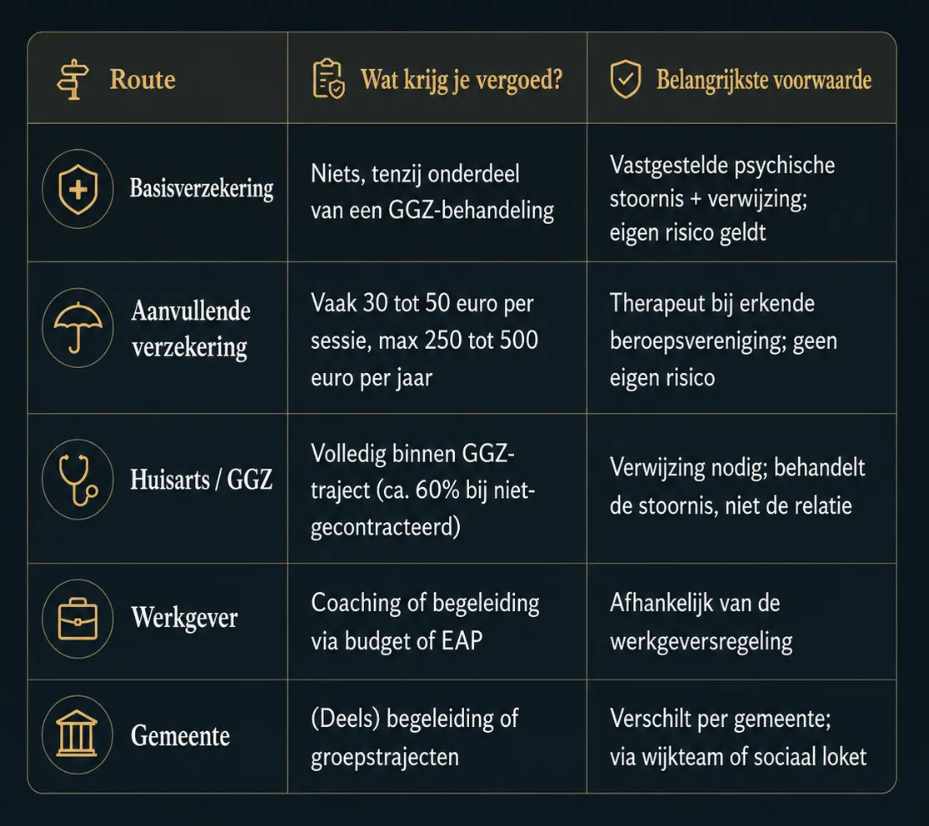
Task: Select the Gemeente row label
Action: click(180, 735)
